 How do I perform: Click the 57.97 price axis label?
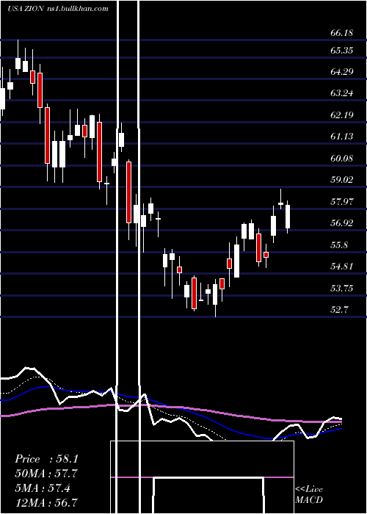click(x=342, y=202)
